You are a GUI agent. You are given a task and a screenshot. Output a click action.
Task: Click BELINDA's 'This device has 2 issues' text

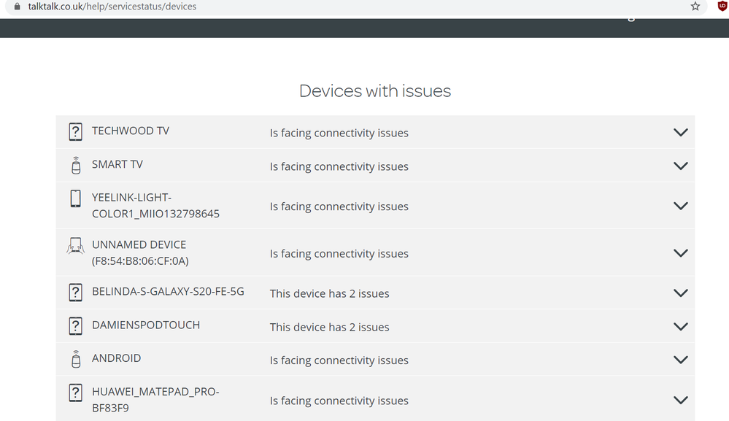coord(330,293)
